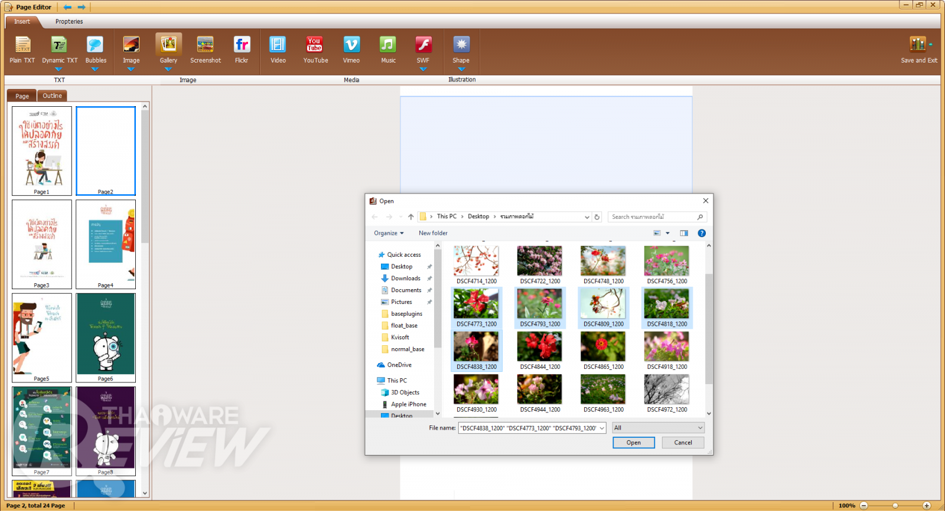This screenshot has height=511, width=945.
Task: Expand the Image dropdown arrow
Action: (131, 69)
